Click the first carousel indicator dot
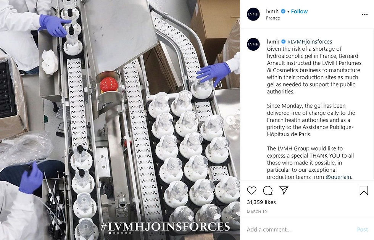 (x=110, y=233)
